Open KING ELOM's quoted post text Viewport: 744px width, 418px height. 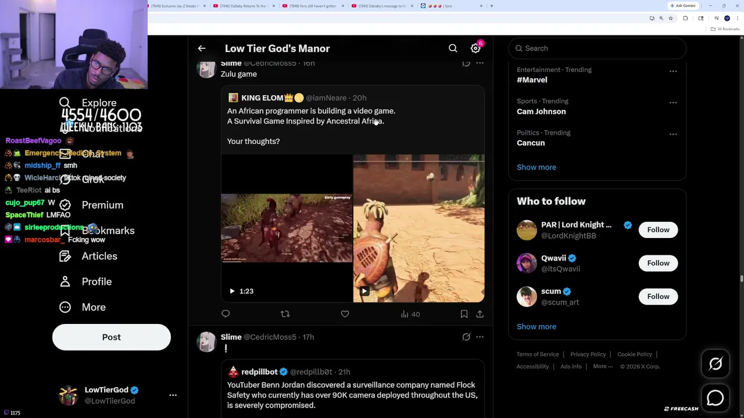pyautogui.click(x=311, y=126)
